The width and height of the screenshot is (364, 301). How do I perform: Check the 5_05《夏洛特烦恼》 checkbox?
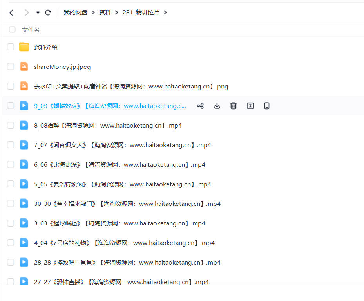tap(11, 184)
